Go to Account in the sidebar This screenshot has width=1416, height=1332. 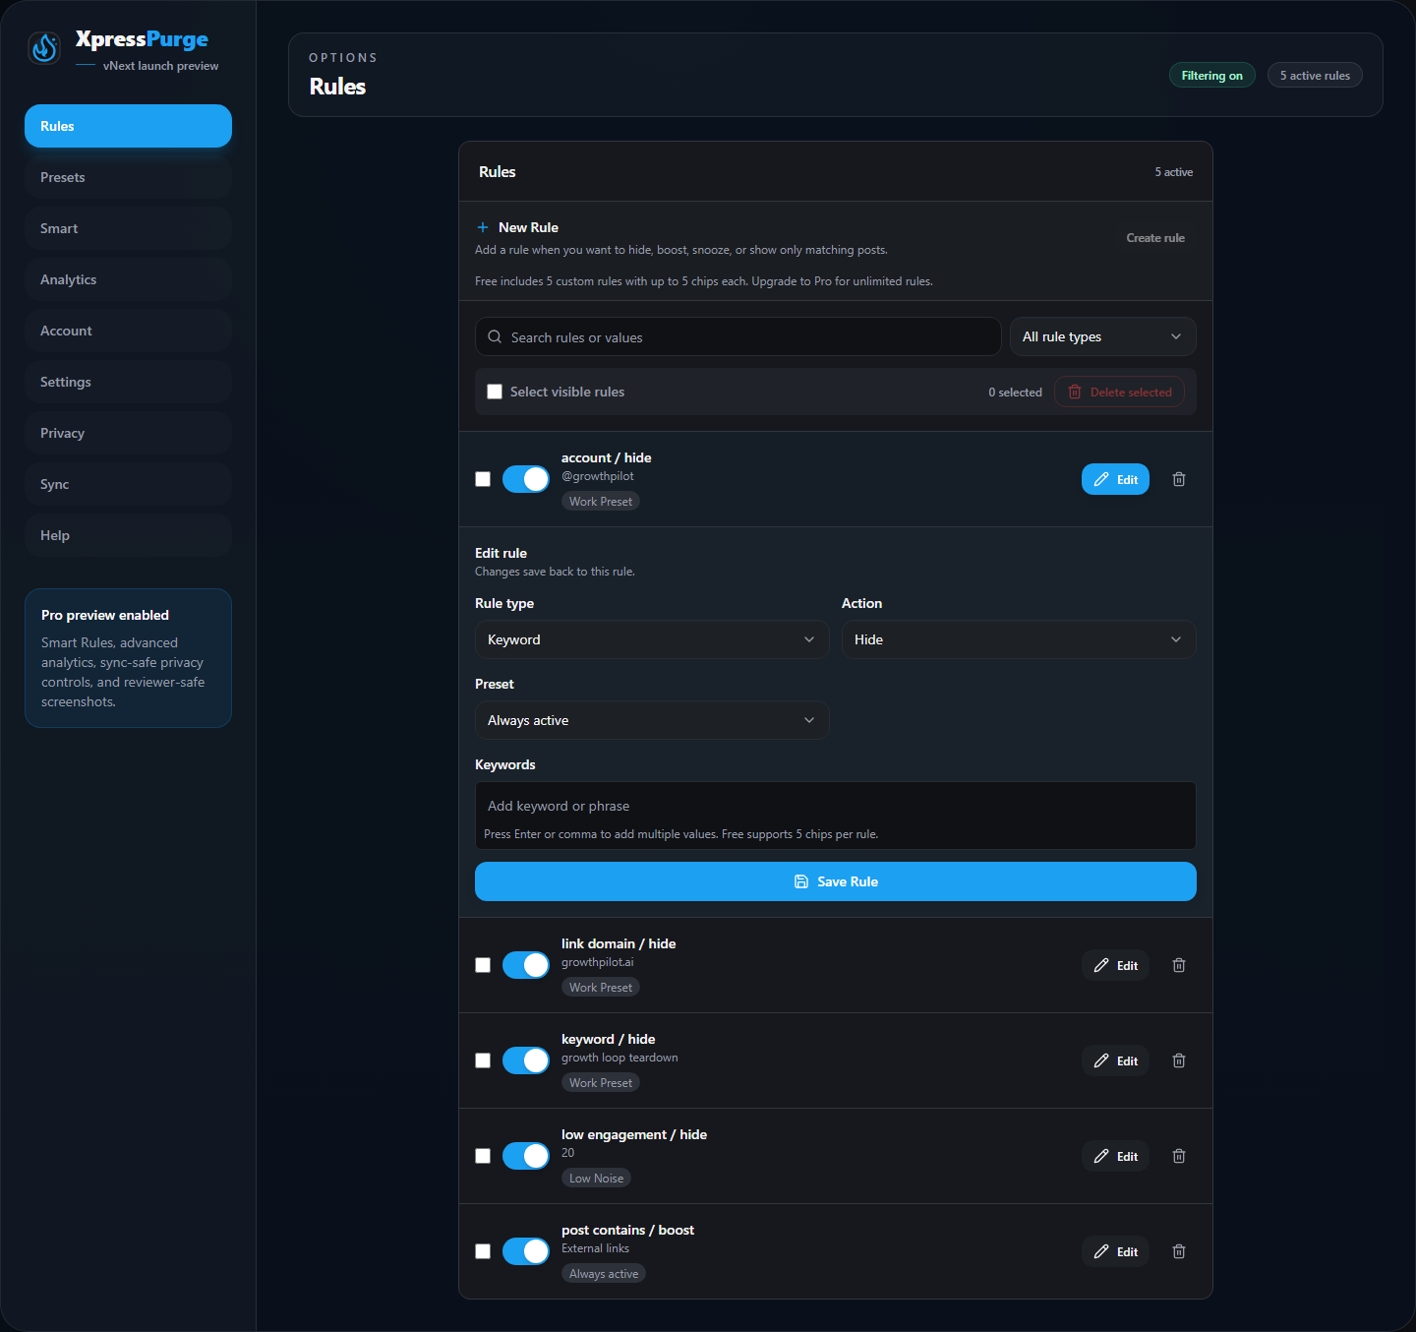[x=128, y=331]
